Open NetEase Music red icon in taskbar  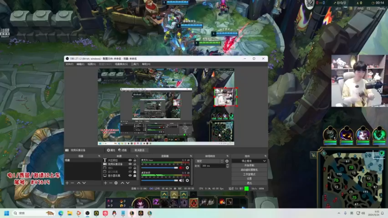105,213
